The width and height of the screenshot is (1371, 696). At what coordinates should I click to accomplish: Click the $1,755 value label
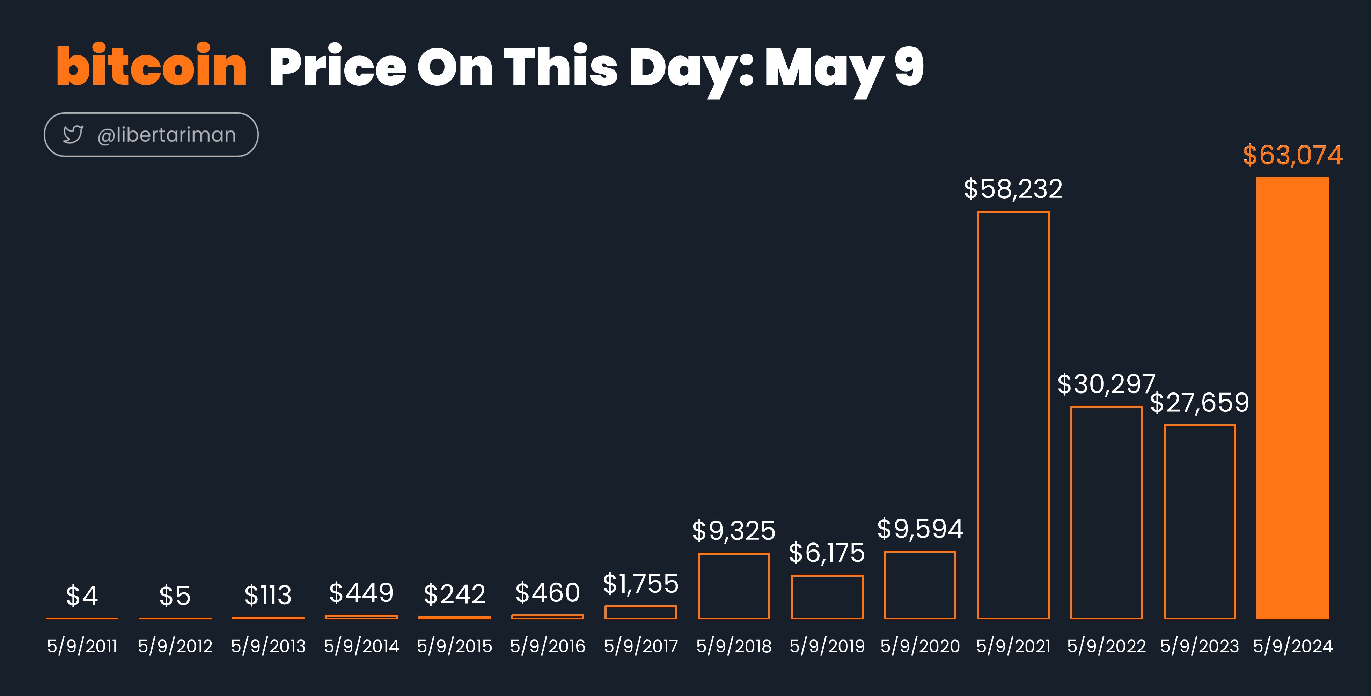click(x=641, y=584)
